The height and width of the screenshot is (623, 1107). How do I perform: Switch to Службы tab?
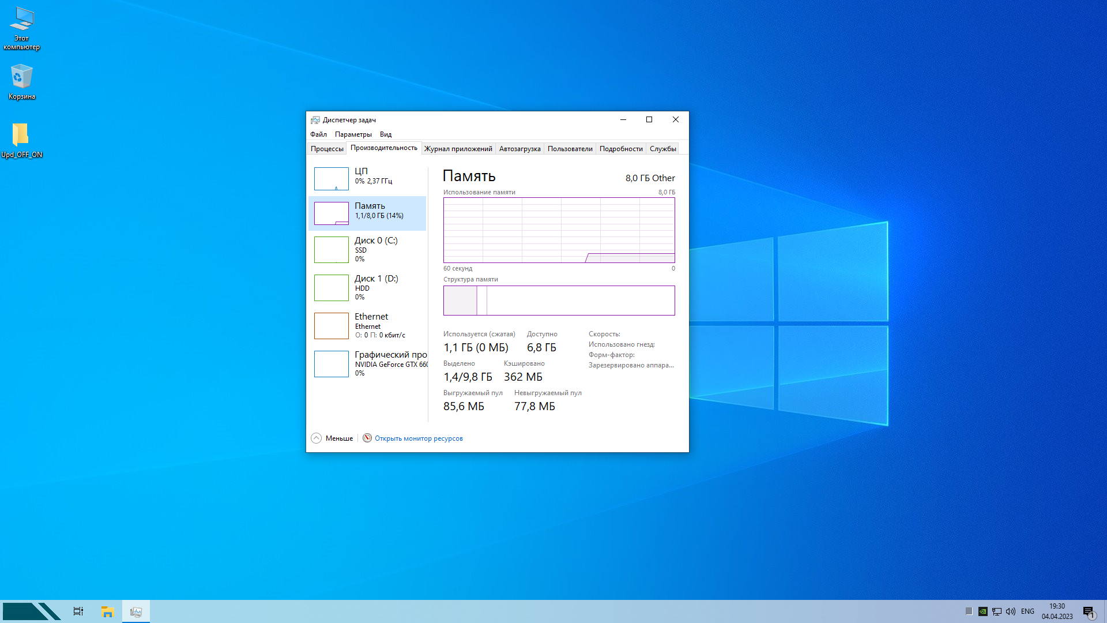point(662,149)
